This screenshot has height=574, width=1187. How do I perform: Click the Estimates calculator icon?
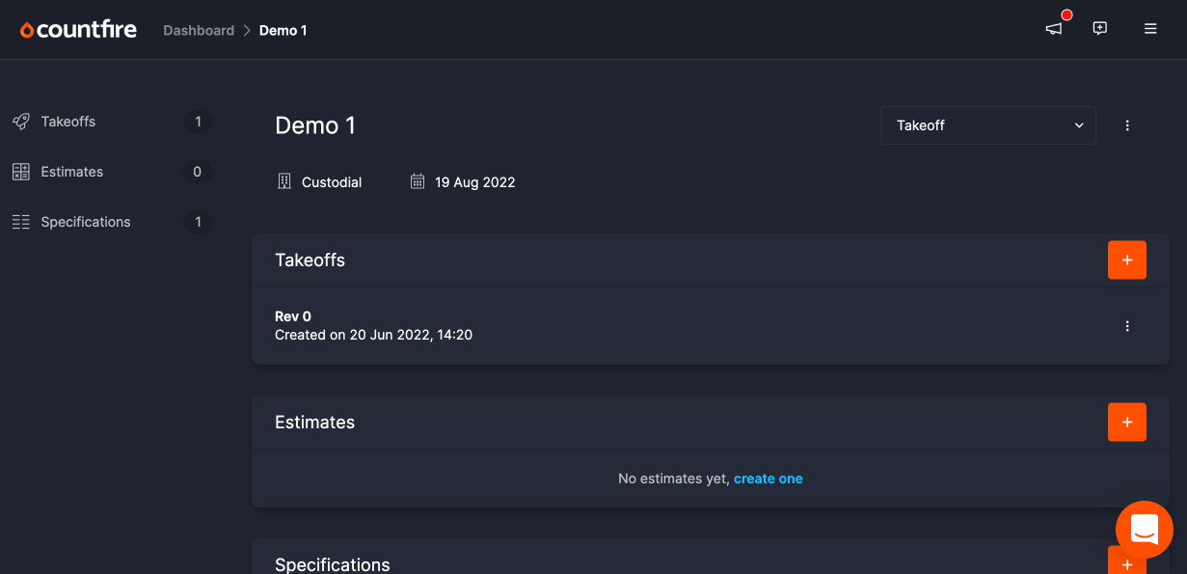tap(21, 172)
